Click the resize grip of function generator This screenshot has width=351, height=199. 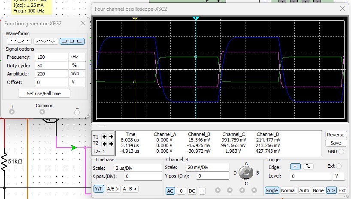(x=87, y=116)
